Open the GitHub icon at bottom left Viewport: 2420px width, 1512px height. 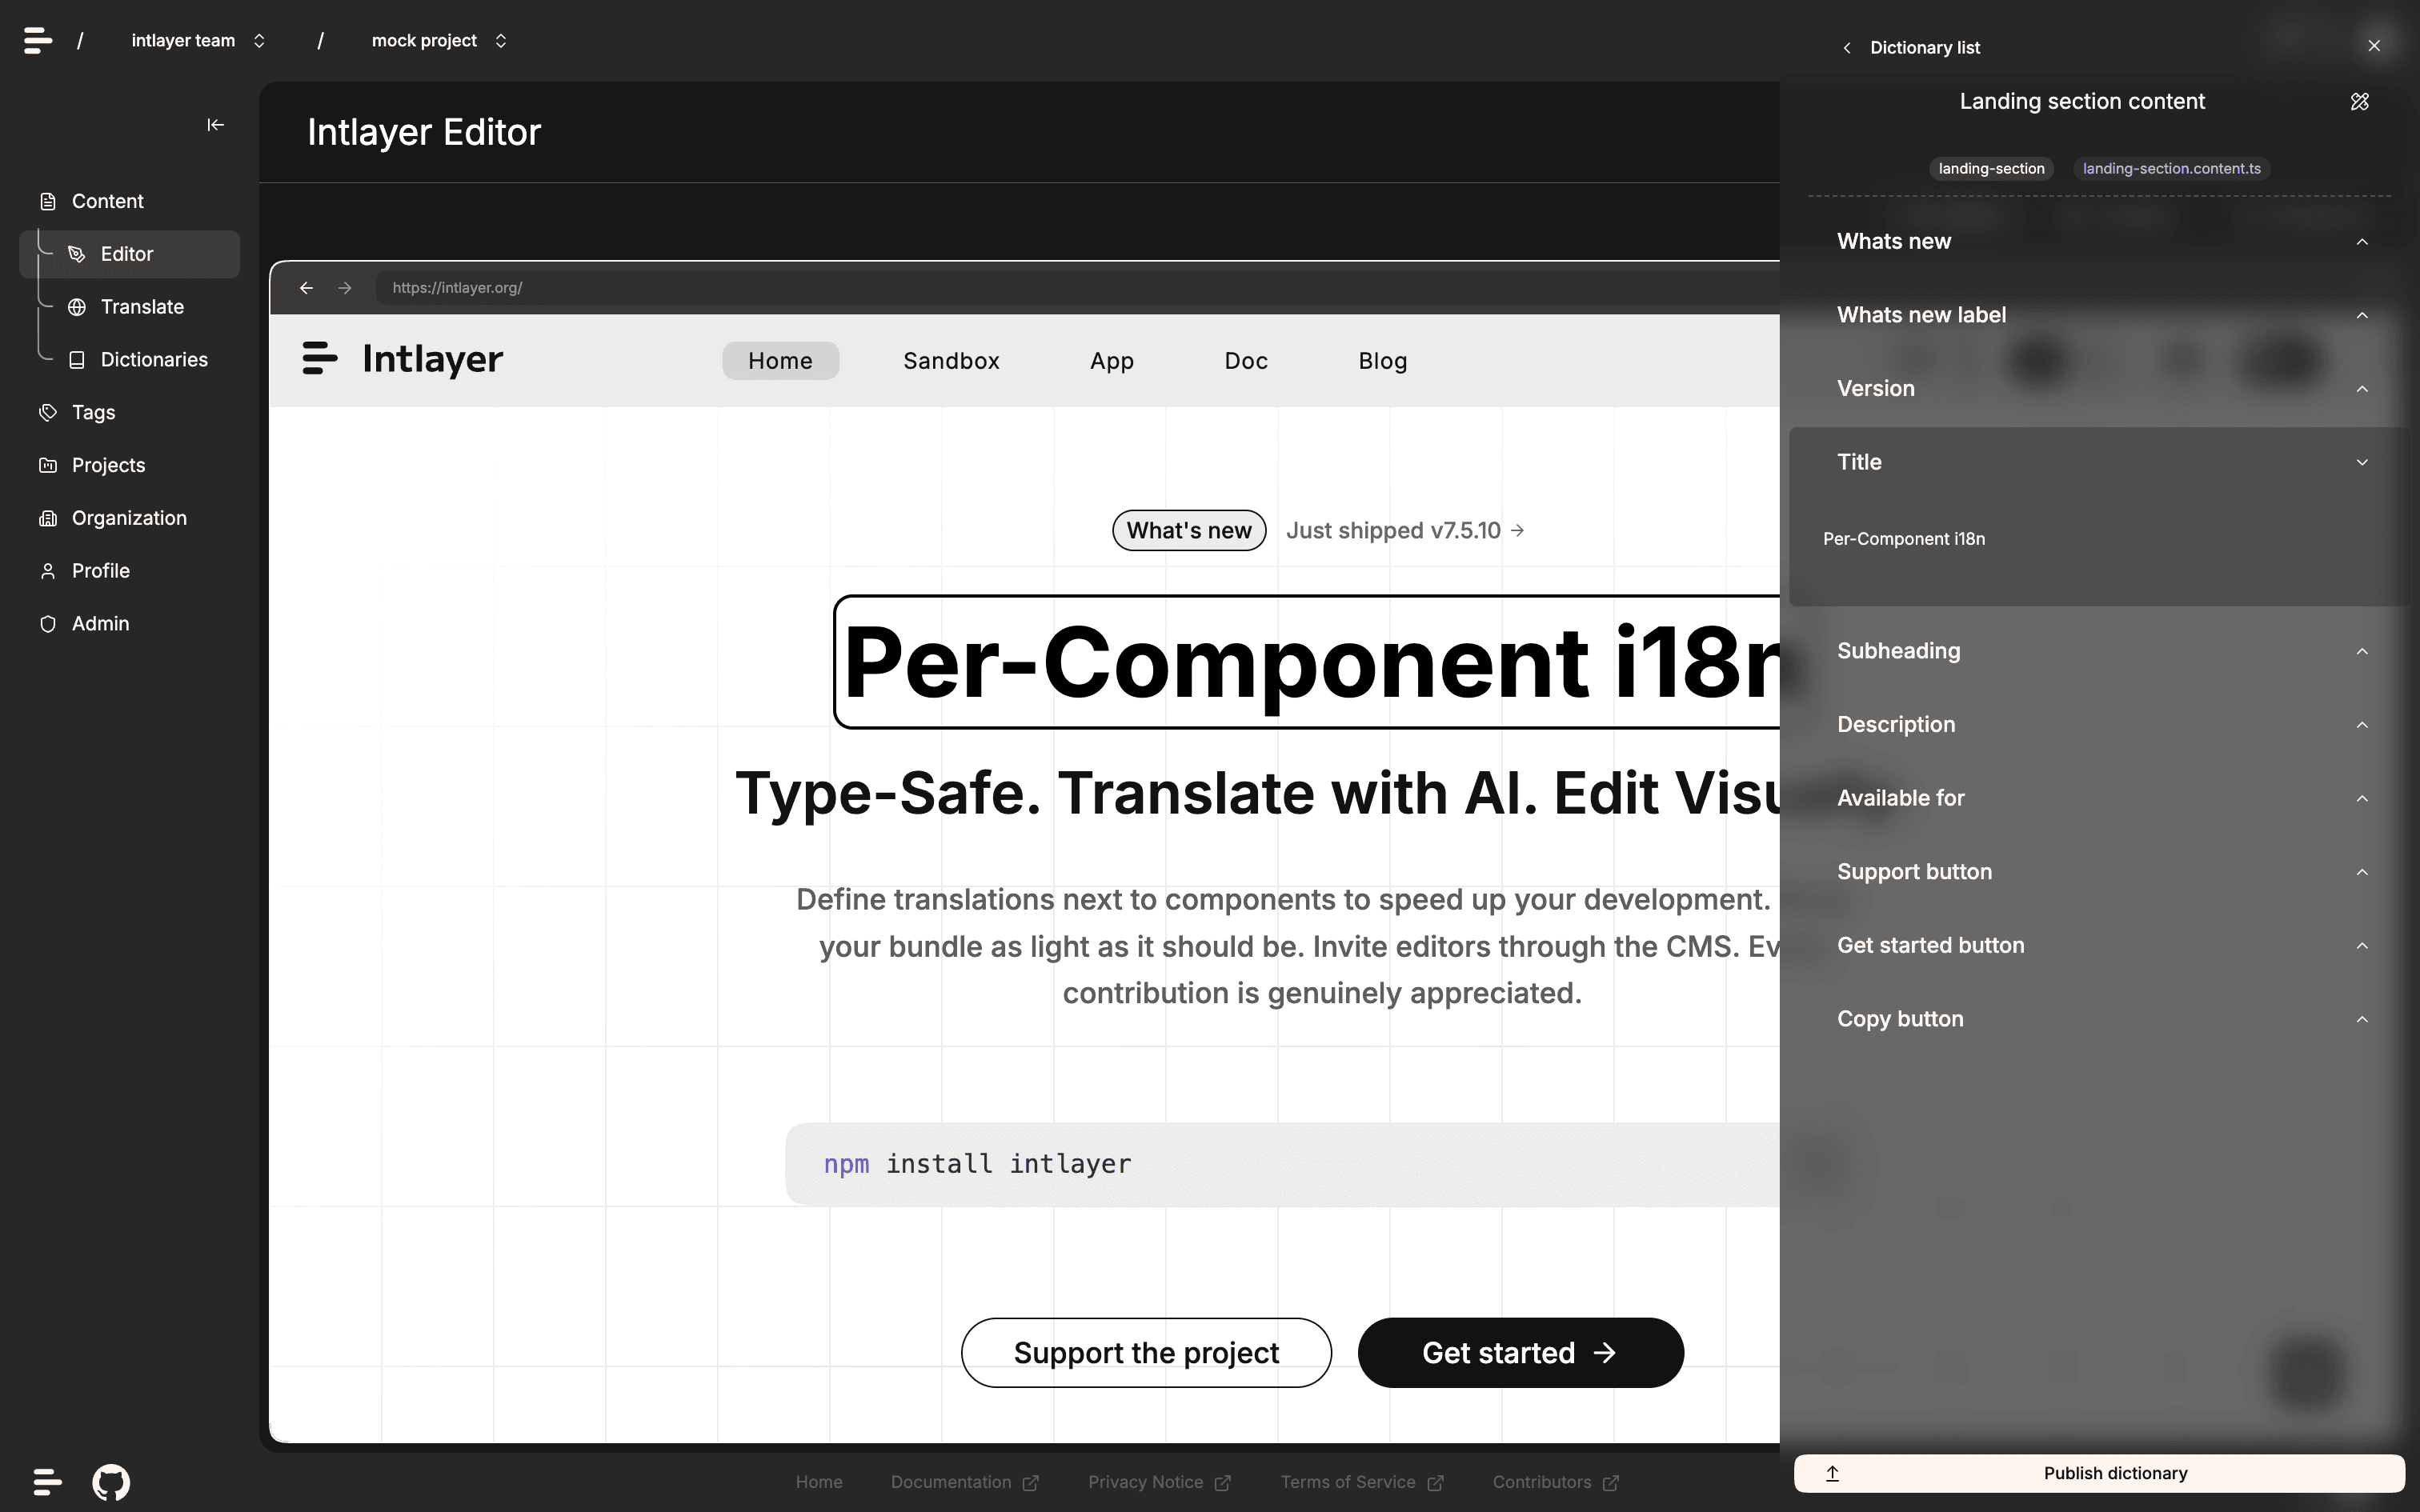point(111,1482)
